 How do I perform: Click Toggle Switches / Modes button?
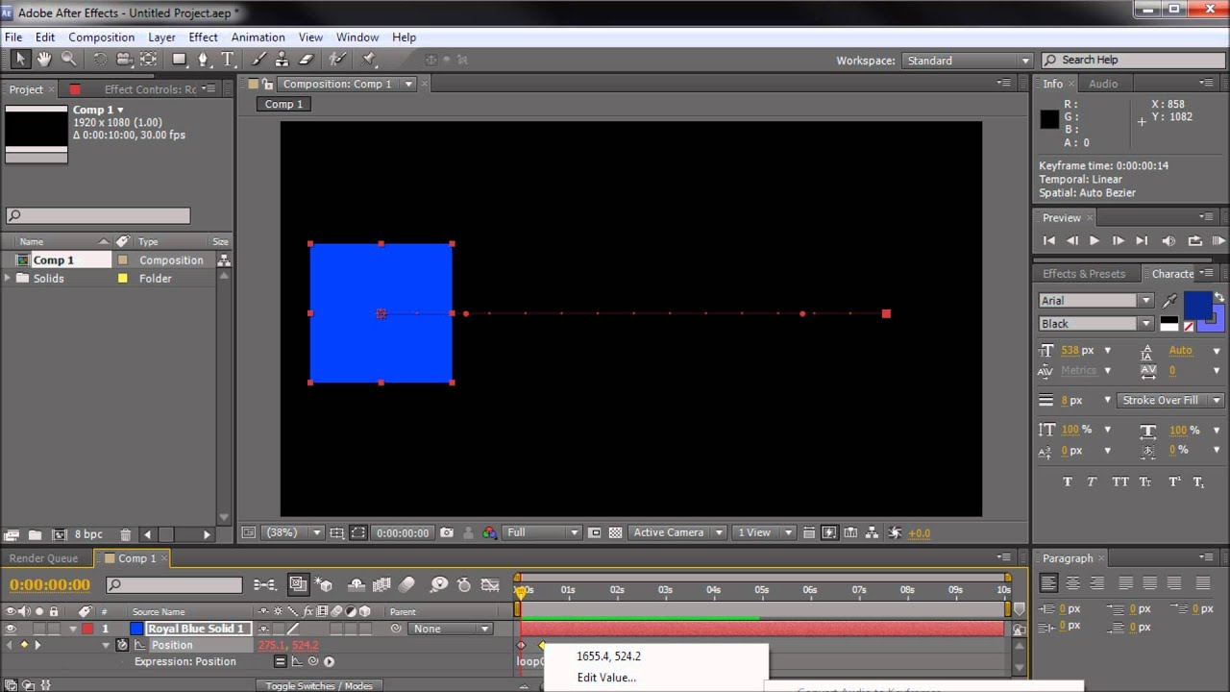click(x=319, y=685)
